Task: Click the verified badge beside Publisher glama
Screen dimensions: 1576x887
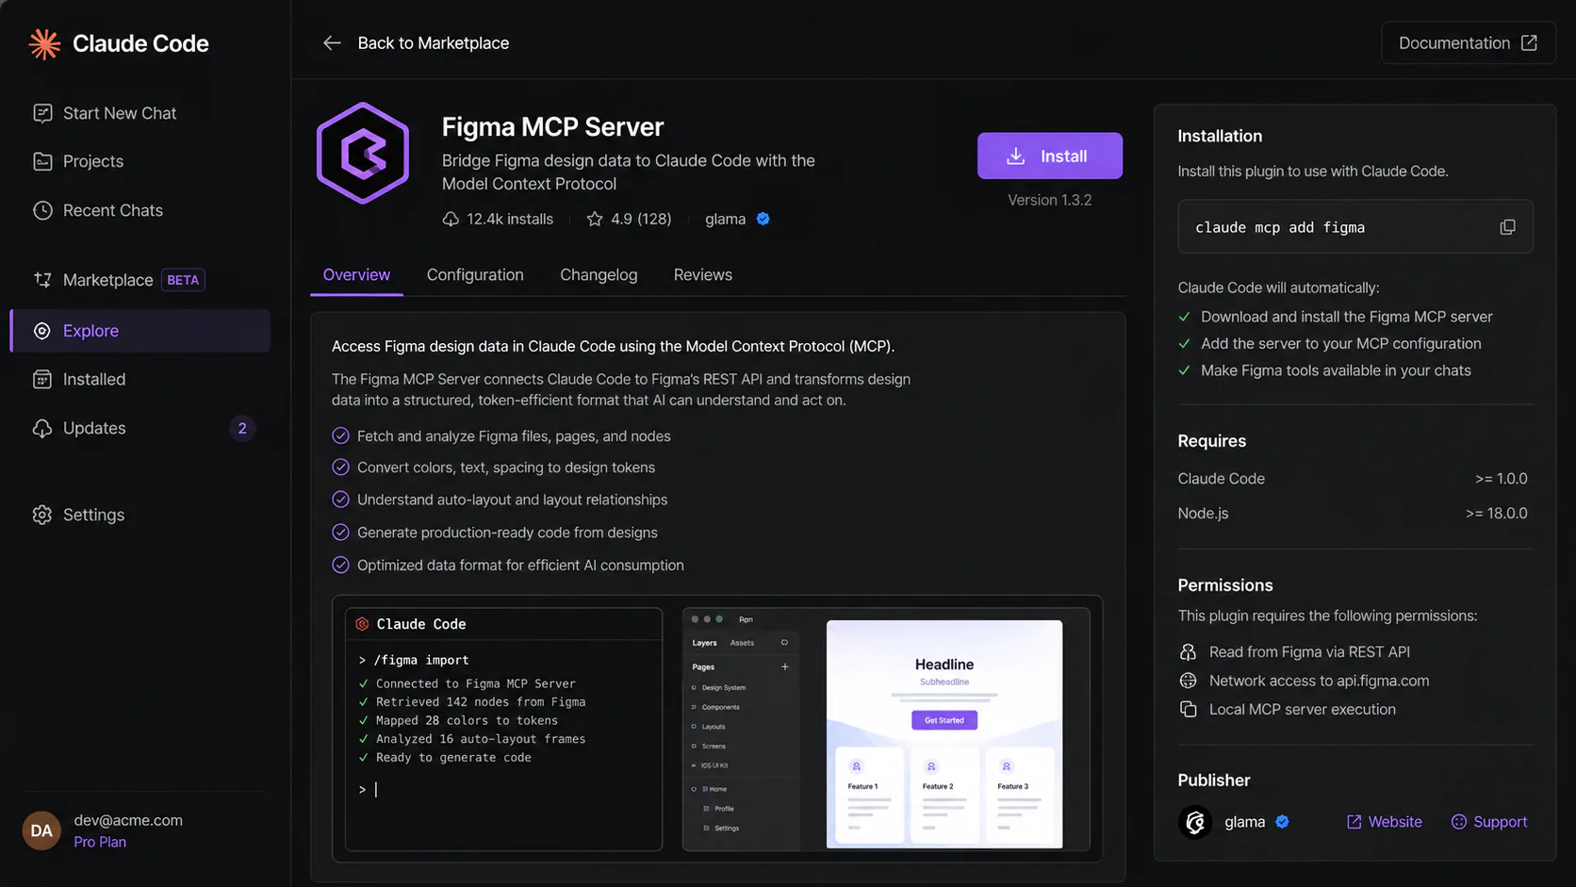Action: (1282, 822)
